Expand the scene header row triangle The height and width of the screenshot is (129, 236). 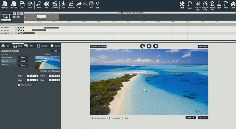click(x=2, y=25)
